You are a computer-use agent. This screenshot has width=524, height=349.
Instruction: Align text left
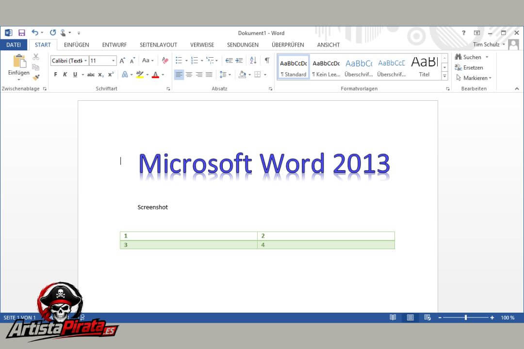[179, 75]
